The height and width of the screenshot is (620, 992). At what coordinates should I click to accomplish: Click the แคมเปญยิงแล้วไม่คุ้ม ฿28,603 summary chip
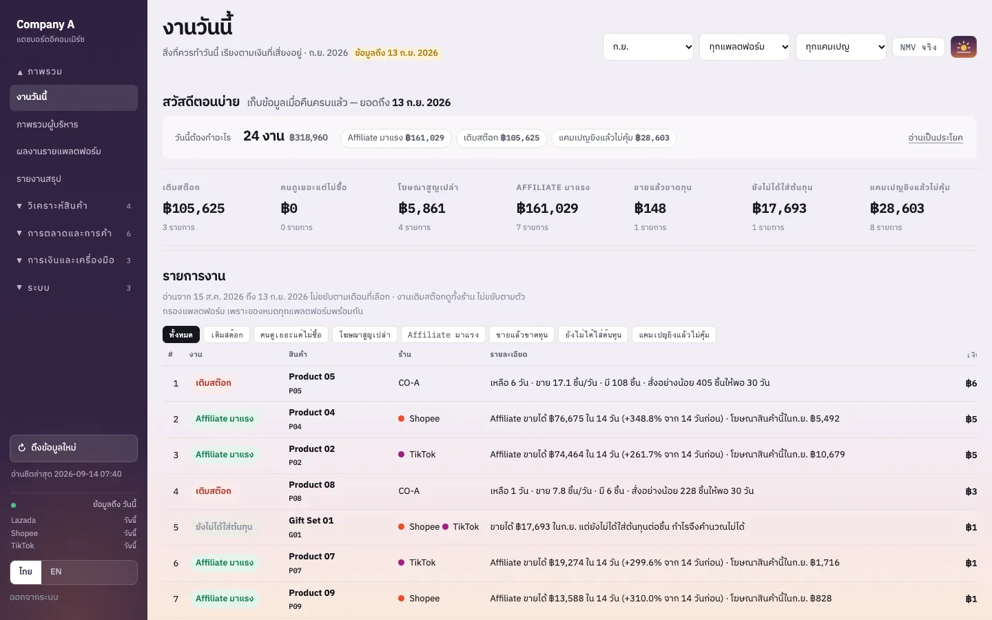click(x=614, y=138)
